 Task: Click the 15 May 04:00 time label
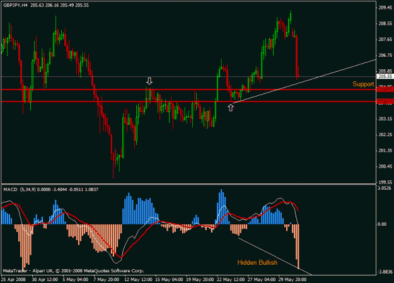[169, 279]
